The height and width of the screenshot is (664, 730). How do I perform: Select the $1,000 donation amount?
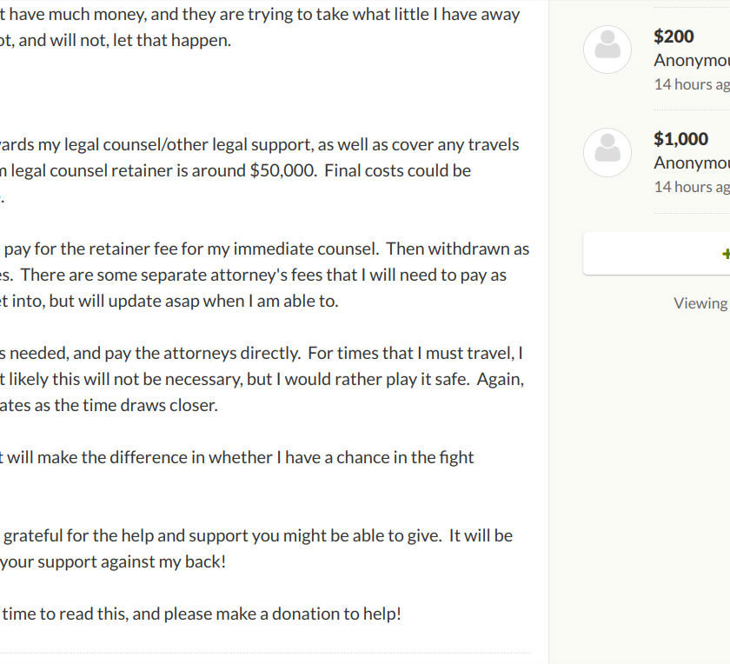pos(680,139)
